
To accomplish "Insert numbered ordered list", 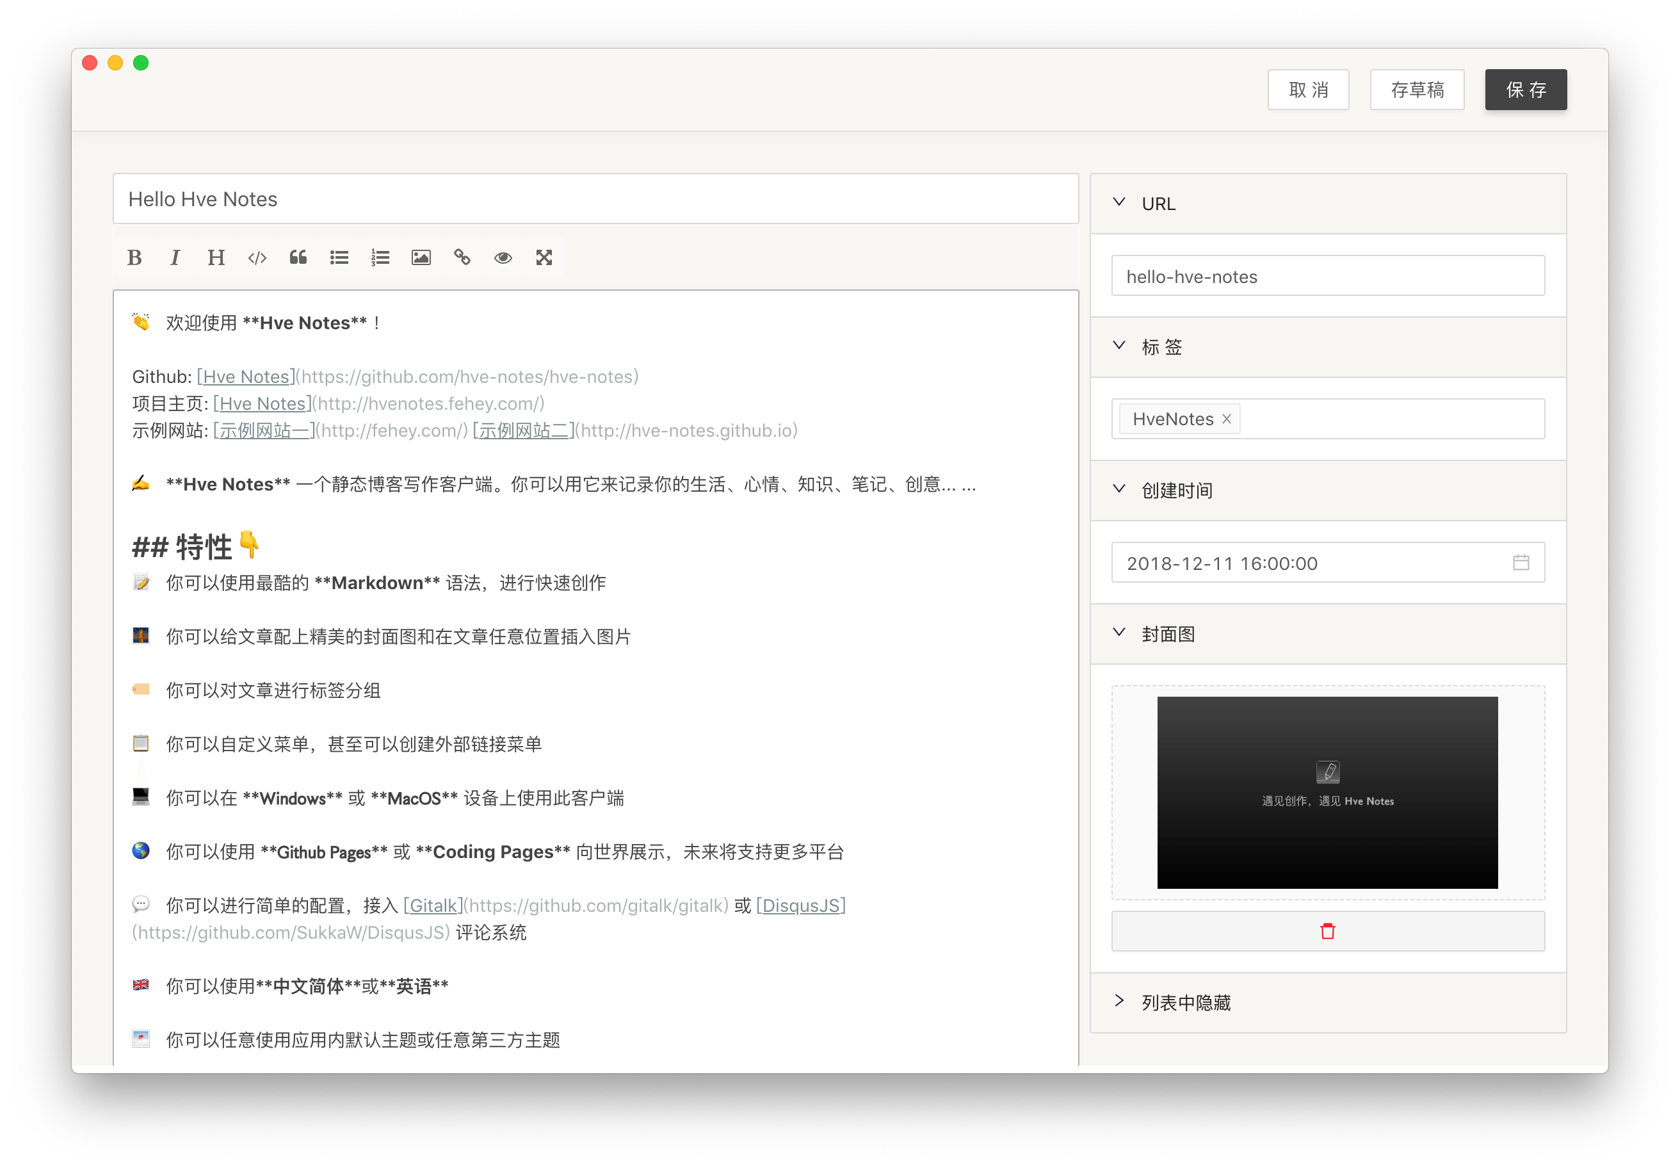I will pyautogui.click(x=380, y=257).
